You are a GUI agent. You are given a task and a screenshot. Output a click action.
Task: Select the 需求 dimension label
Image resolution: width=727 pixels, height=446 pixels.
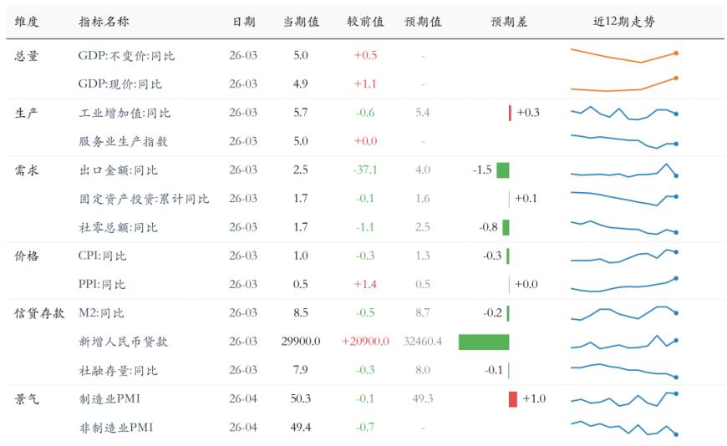click(27, 170)
